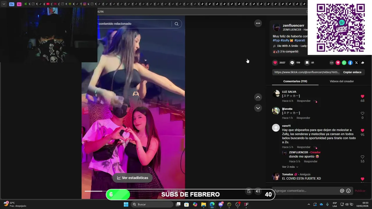Open File Explorer from the taskbar
Viewport: 372px width, 209px height.
pos(203,204)
